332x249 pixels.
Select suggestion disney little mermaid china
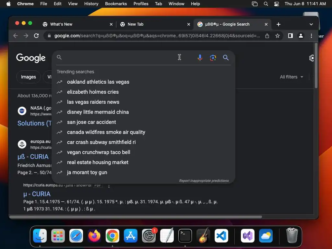pyautogui.click(x=143, y=112)
